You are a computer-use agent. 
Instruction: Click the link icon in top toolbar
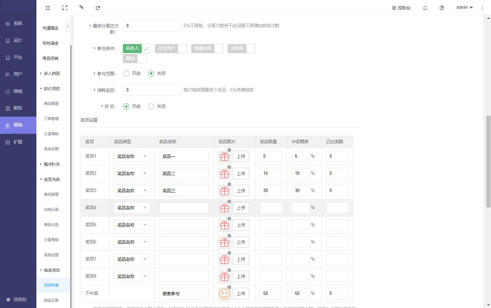point(81,7)
